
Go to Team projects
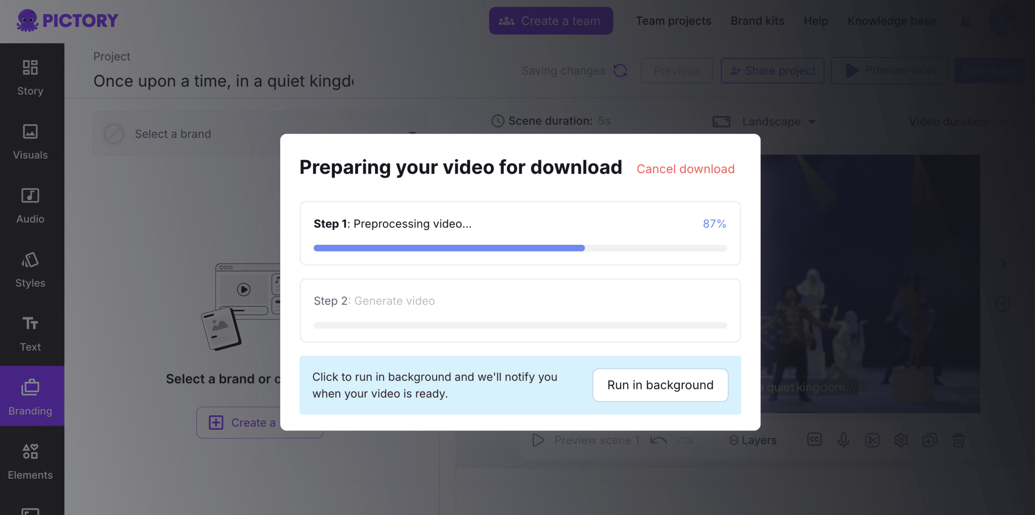(673, 21)
